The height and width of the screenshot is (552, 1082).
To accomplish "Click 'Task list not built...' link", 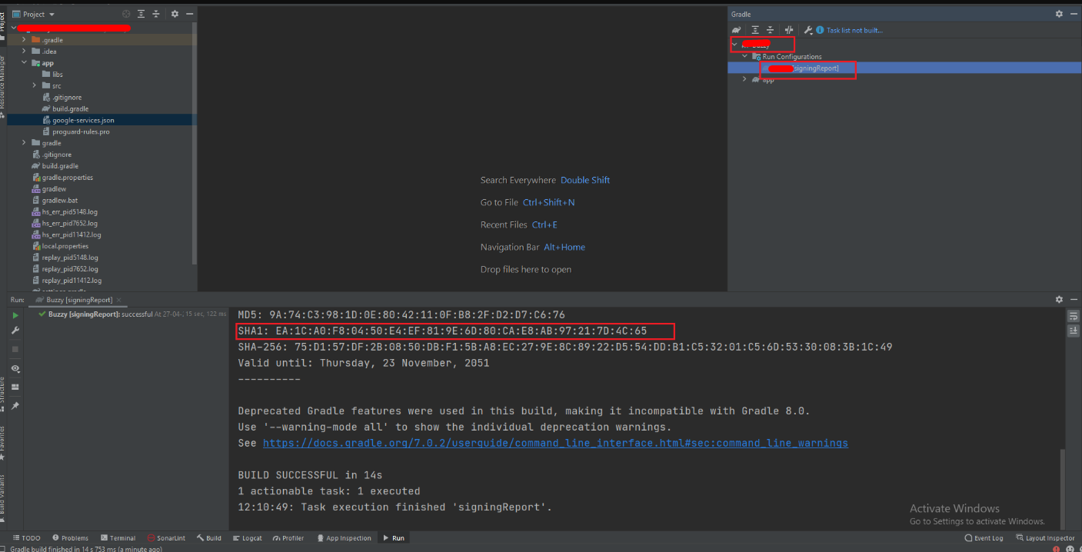I will click(854, 30).
